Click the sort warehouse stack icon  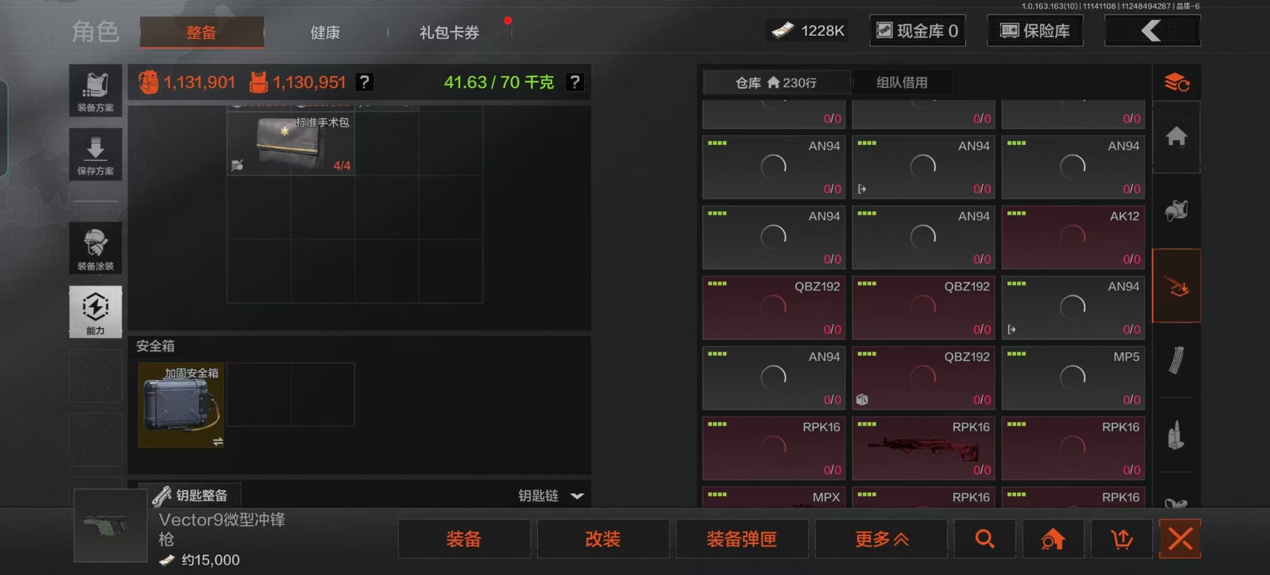pyautogui.click(x=1177, y=83)
